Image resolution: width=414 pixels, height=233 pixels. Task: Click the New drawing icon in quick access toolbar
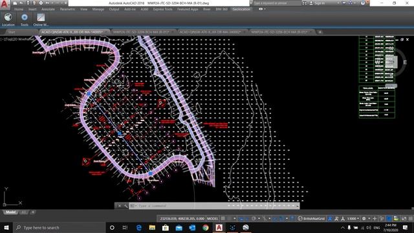click(x=15, y=3)
